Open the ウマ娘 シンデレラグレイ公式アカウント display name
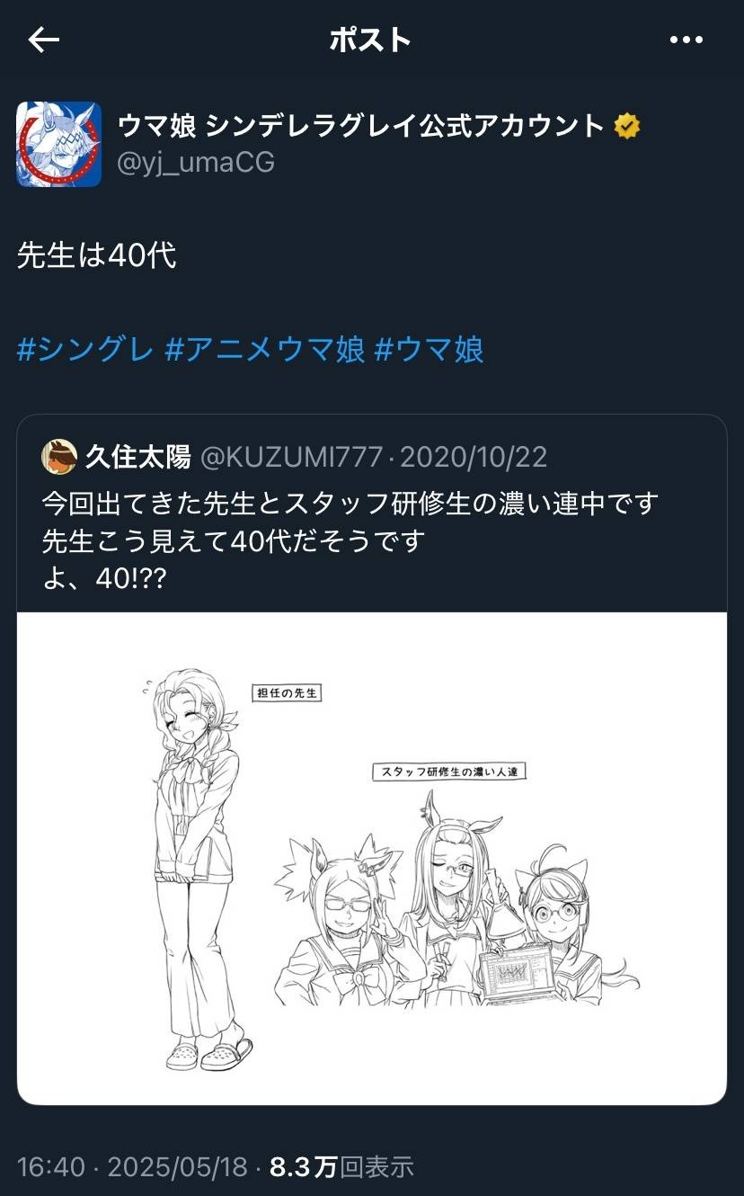This screenshot has height=1196, width=744. pyautogui.click(x=361, y=126)
